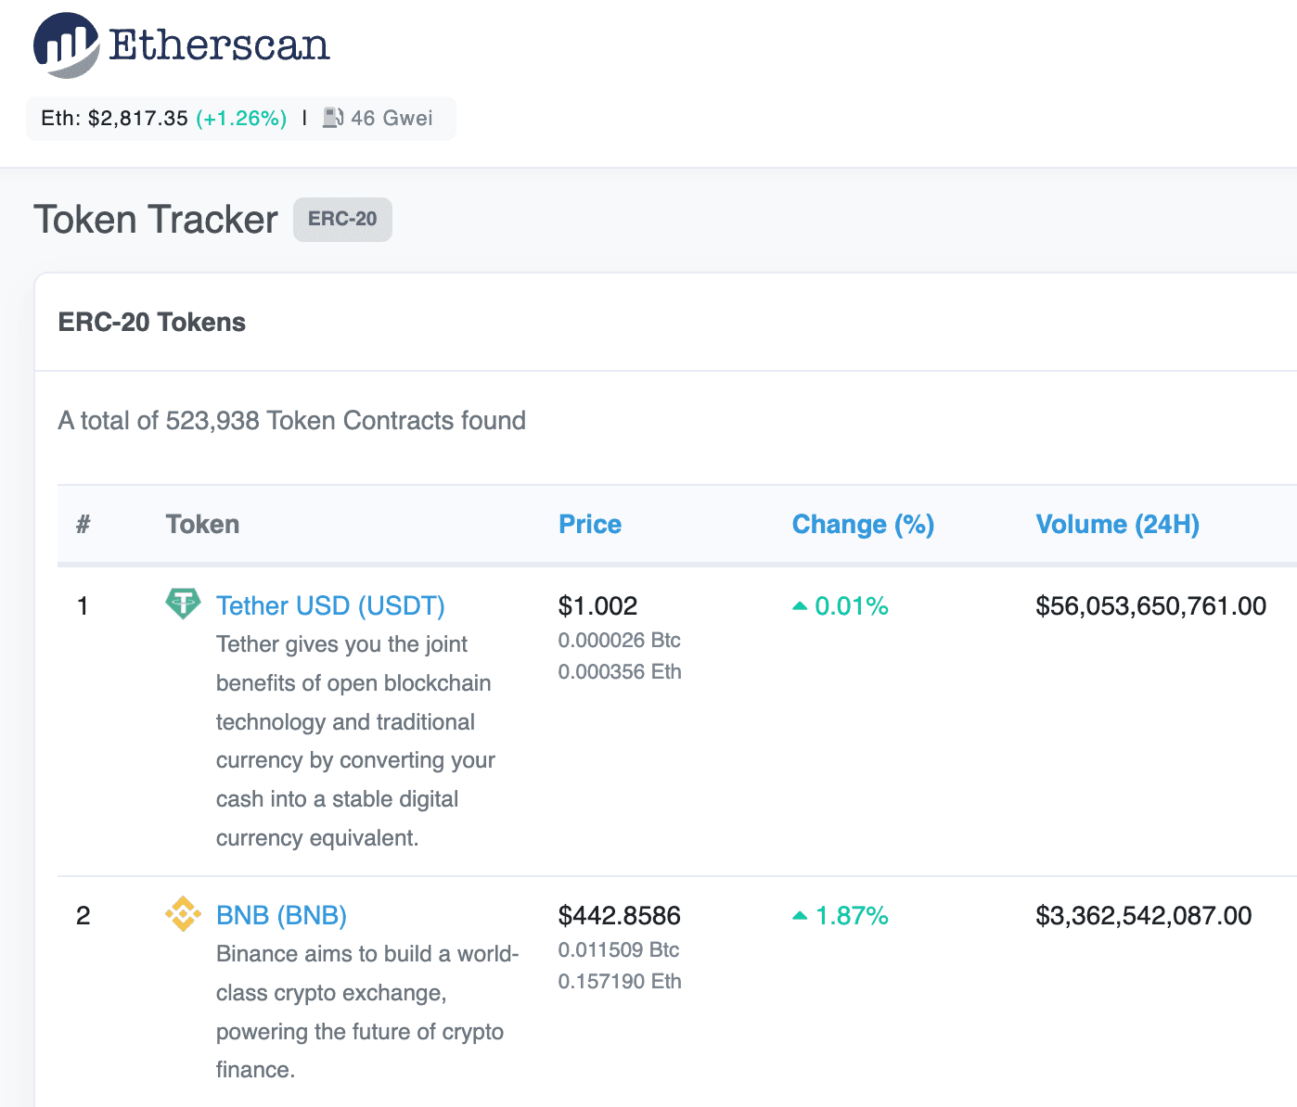Sort the table by Price column

[x=590, y=525]
